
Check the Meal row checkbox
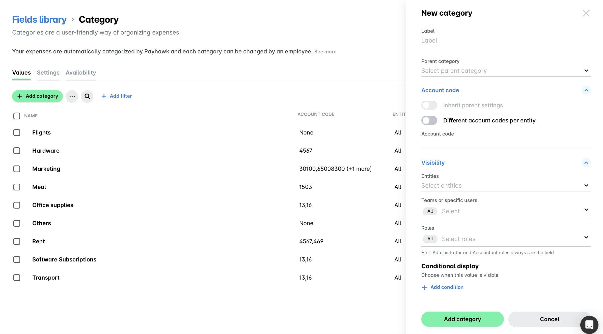pyautogui.click(x=17, y=187)
